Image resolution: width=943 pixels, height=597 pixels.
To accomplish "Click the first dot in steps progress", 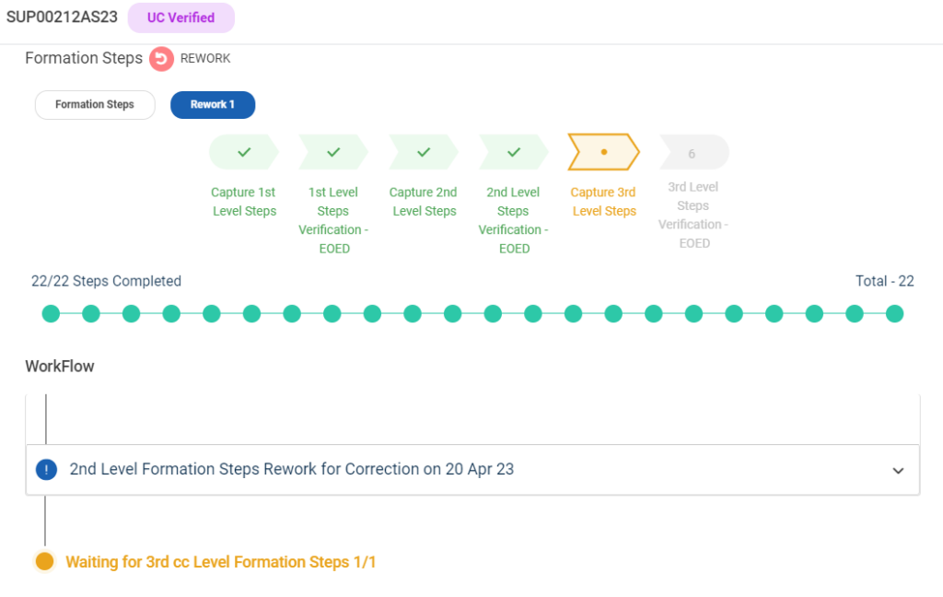I will coord(51,314).
